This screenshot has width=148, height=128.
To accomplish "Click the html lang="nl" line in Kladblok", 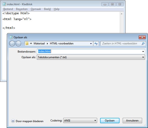I will click(17, 19).
